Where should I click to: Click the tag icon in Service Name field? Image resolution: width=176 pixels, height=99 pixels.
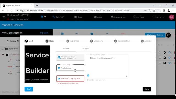[59, 68]
